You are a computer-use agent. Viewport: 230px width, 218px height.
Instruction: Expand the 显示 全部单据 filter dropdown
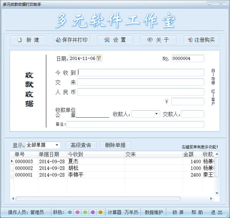pos(57,145)
